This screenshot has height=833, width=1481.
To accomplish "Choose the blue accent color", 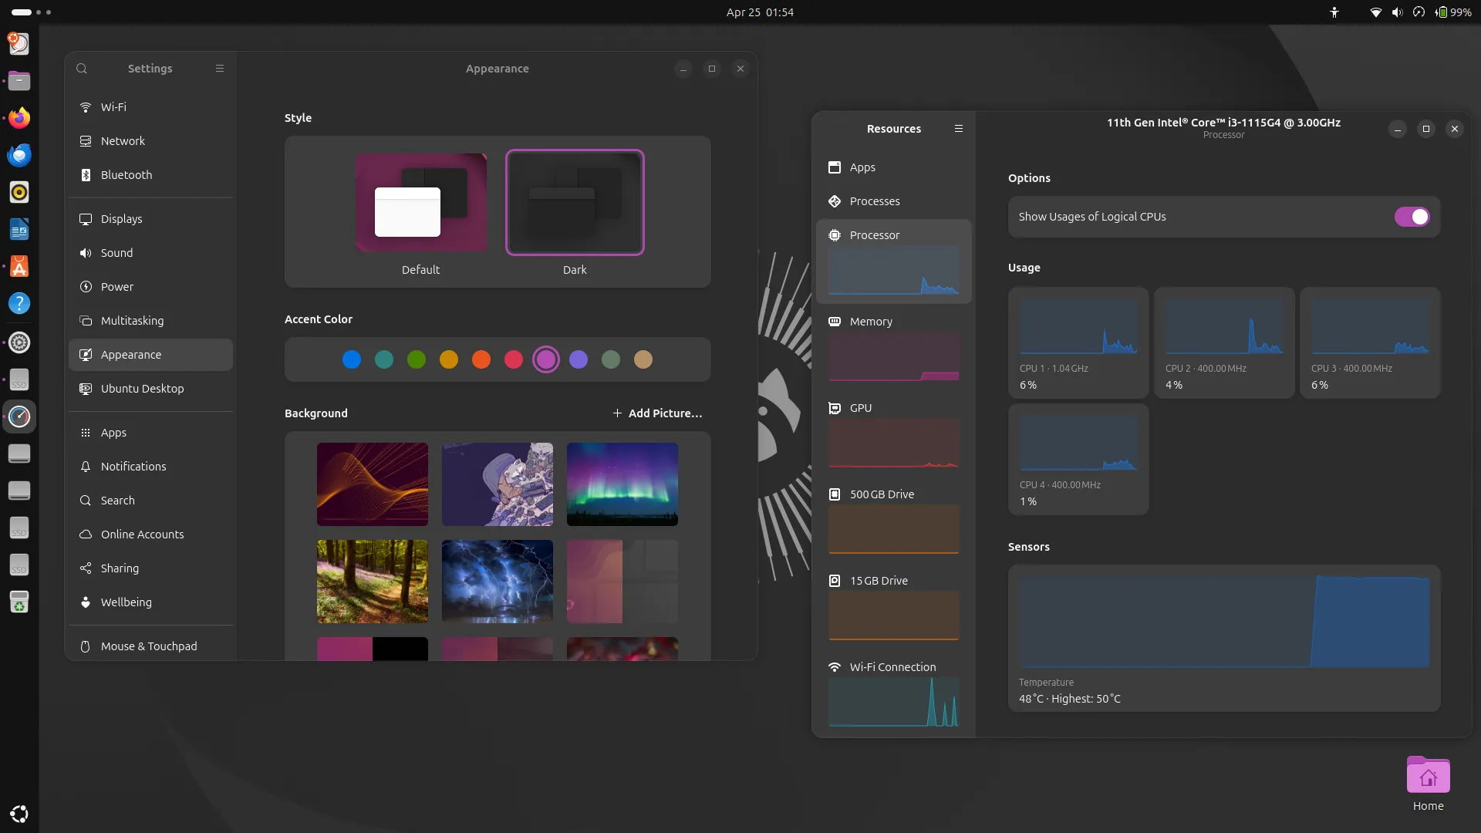I will (352, 359).
